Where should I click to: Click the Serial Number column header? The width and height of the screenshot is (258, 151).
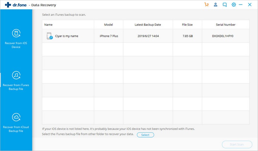click(225, 25)
